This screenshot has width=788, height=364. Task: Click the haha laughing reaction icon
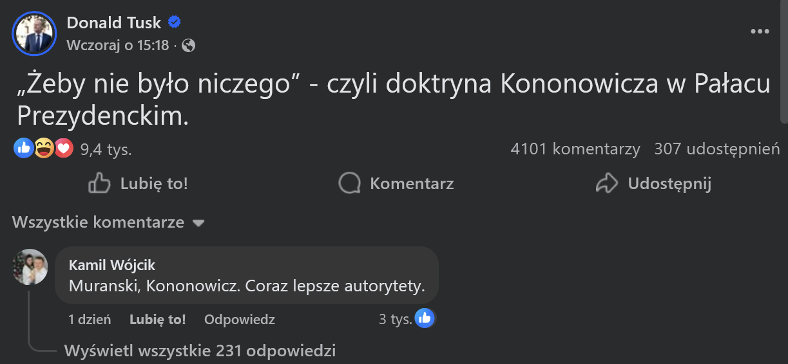44,149
